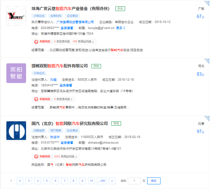The width and height of the screenshot is (210, 189).
Task: Focus the 跳到 page number input
Action: pyautogui.click(x=134, y=181)
